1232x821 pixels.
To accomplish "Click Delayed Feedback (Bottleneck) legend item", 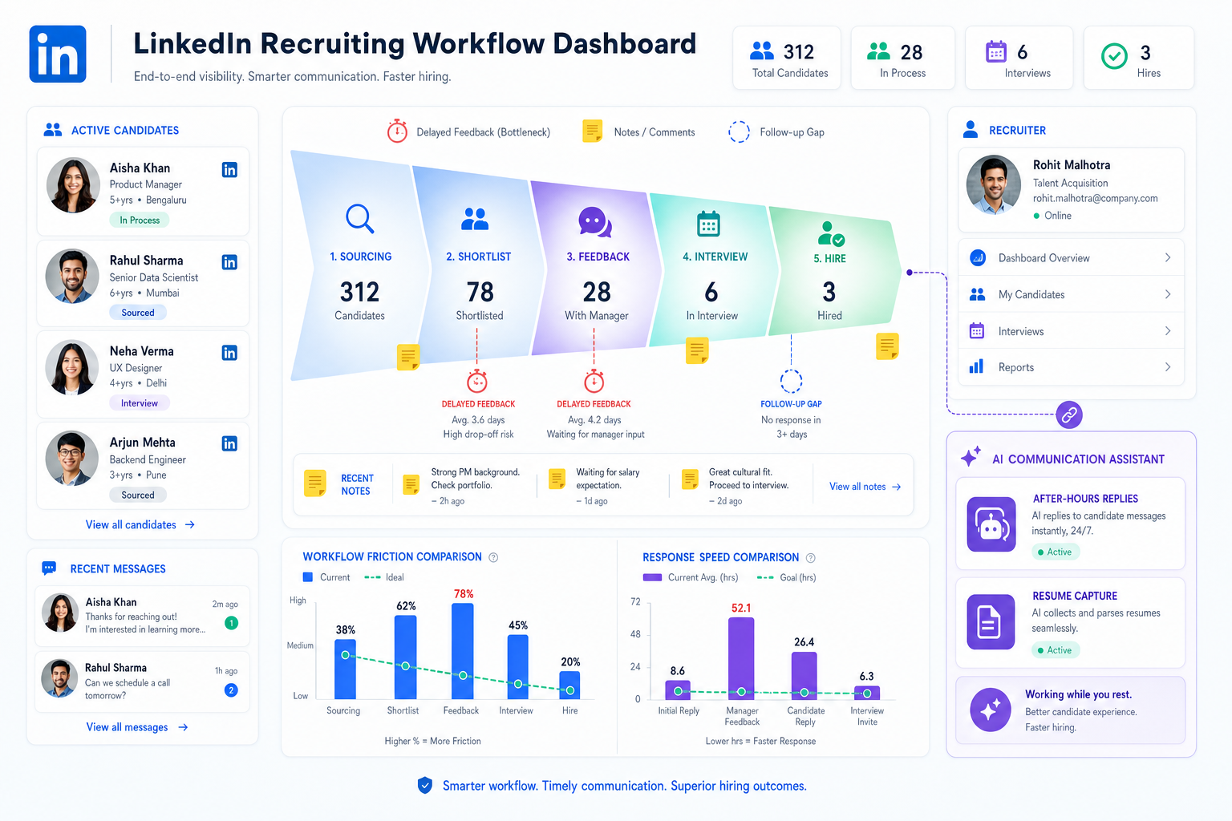I will 469,131.
